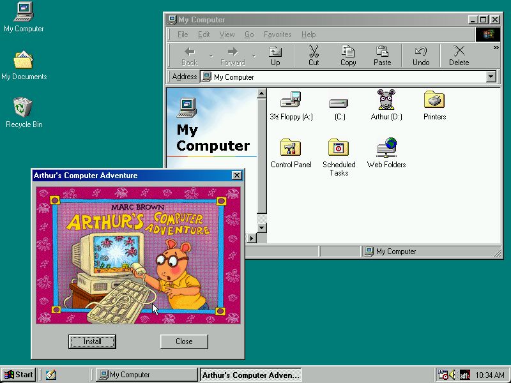Click Install in Arthur's Computer Adventure dialog

(92, 342)
